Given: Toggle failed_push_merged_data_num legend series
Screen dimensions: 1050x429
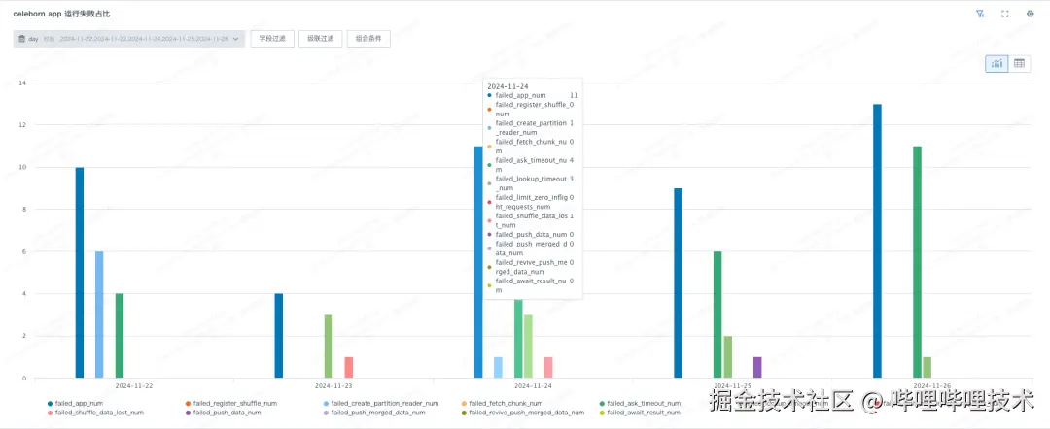Looking at the screenshot, I should coord(373,412).
